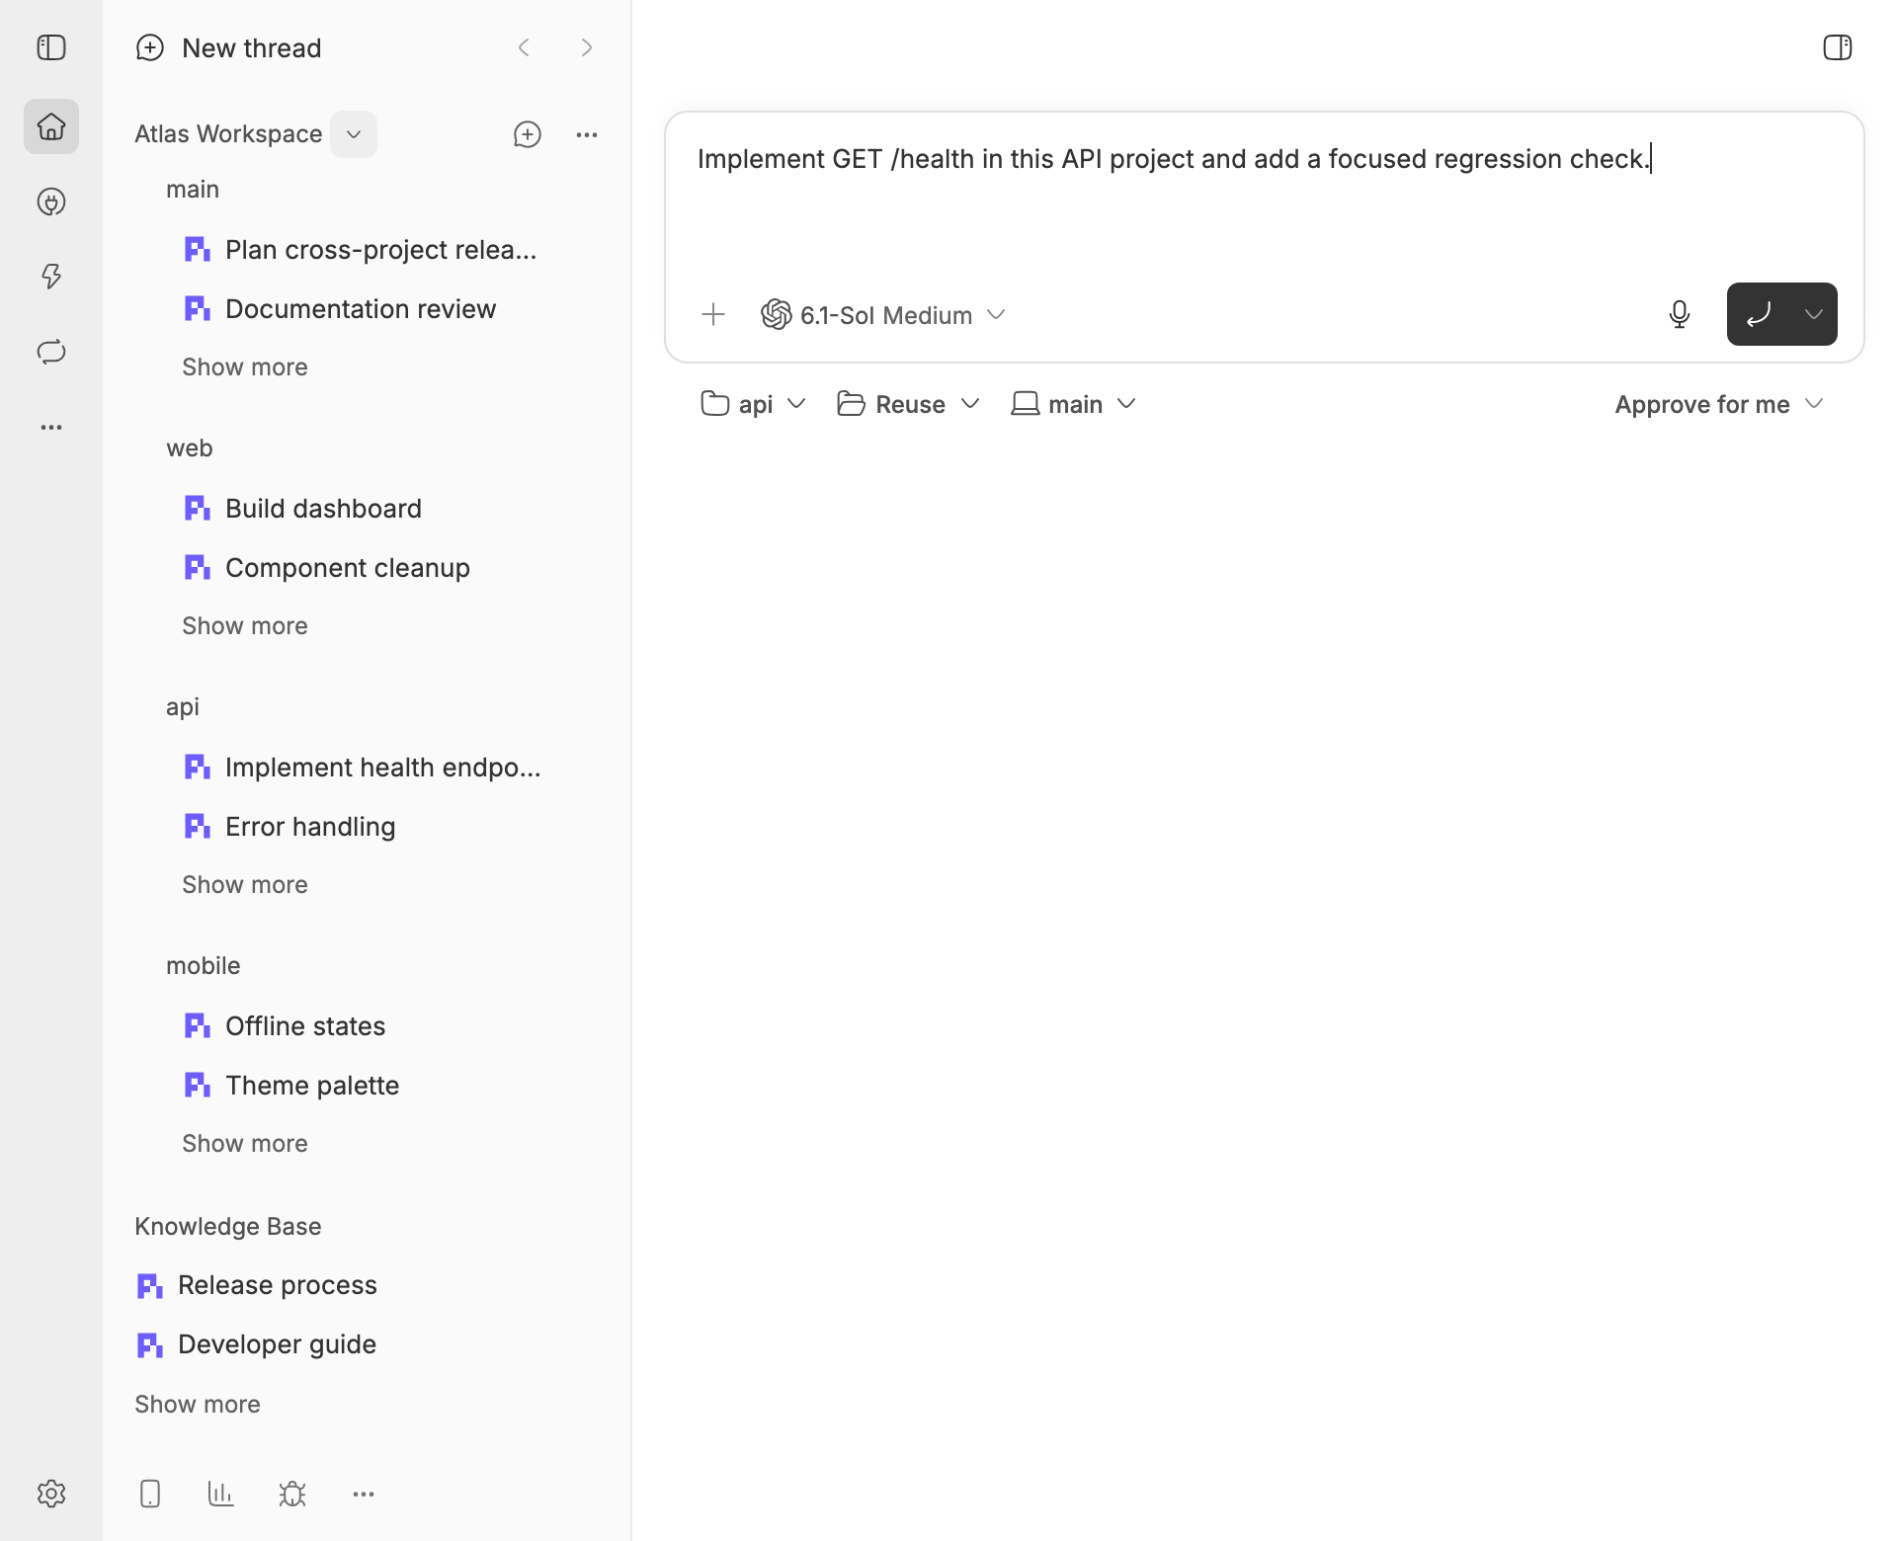The image size is (1897, 1541).
Task: Go back with the left arrow
Action: click(x=524, y=47)
